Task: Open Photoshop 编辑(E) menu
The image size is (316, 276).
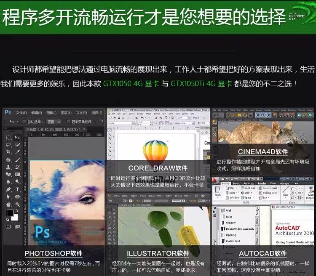Action: point(37,113)
